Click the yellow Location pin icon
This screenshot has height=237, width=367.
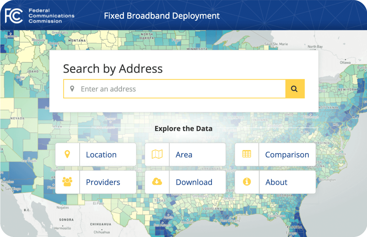(x=67, y=154)
